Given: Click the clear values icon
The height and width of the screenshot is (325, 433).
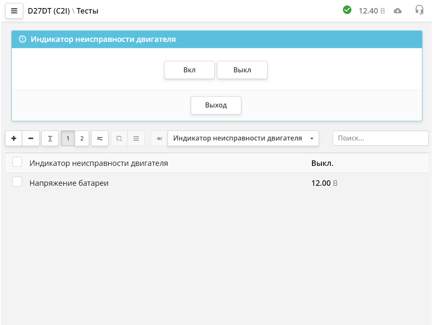Looking at the screenshot, I should [x=119, y=138].
